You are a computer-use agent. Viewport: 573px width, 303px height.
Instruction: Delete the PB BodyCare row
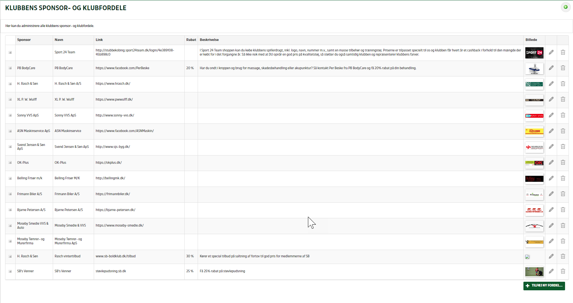coord(563,68)
